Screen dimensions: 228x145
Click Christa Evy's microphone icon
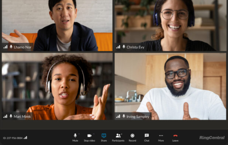point(124,47)
